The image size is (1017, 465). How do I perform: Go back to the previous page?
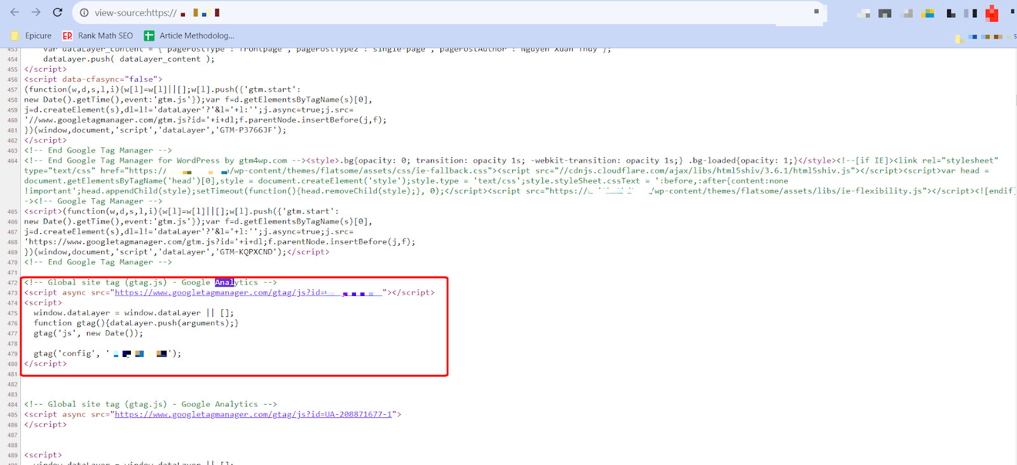tap(15, 12)
